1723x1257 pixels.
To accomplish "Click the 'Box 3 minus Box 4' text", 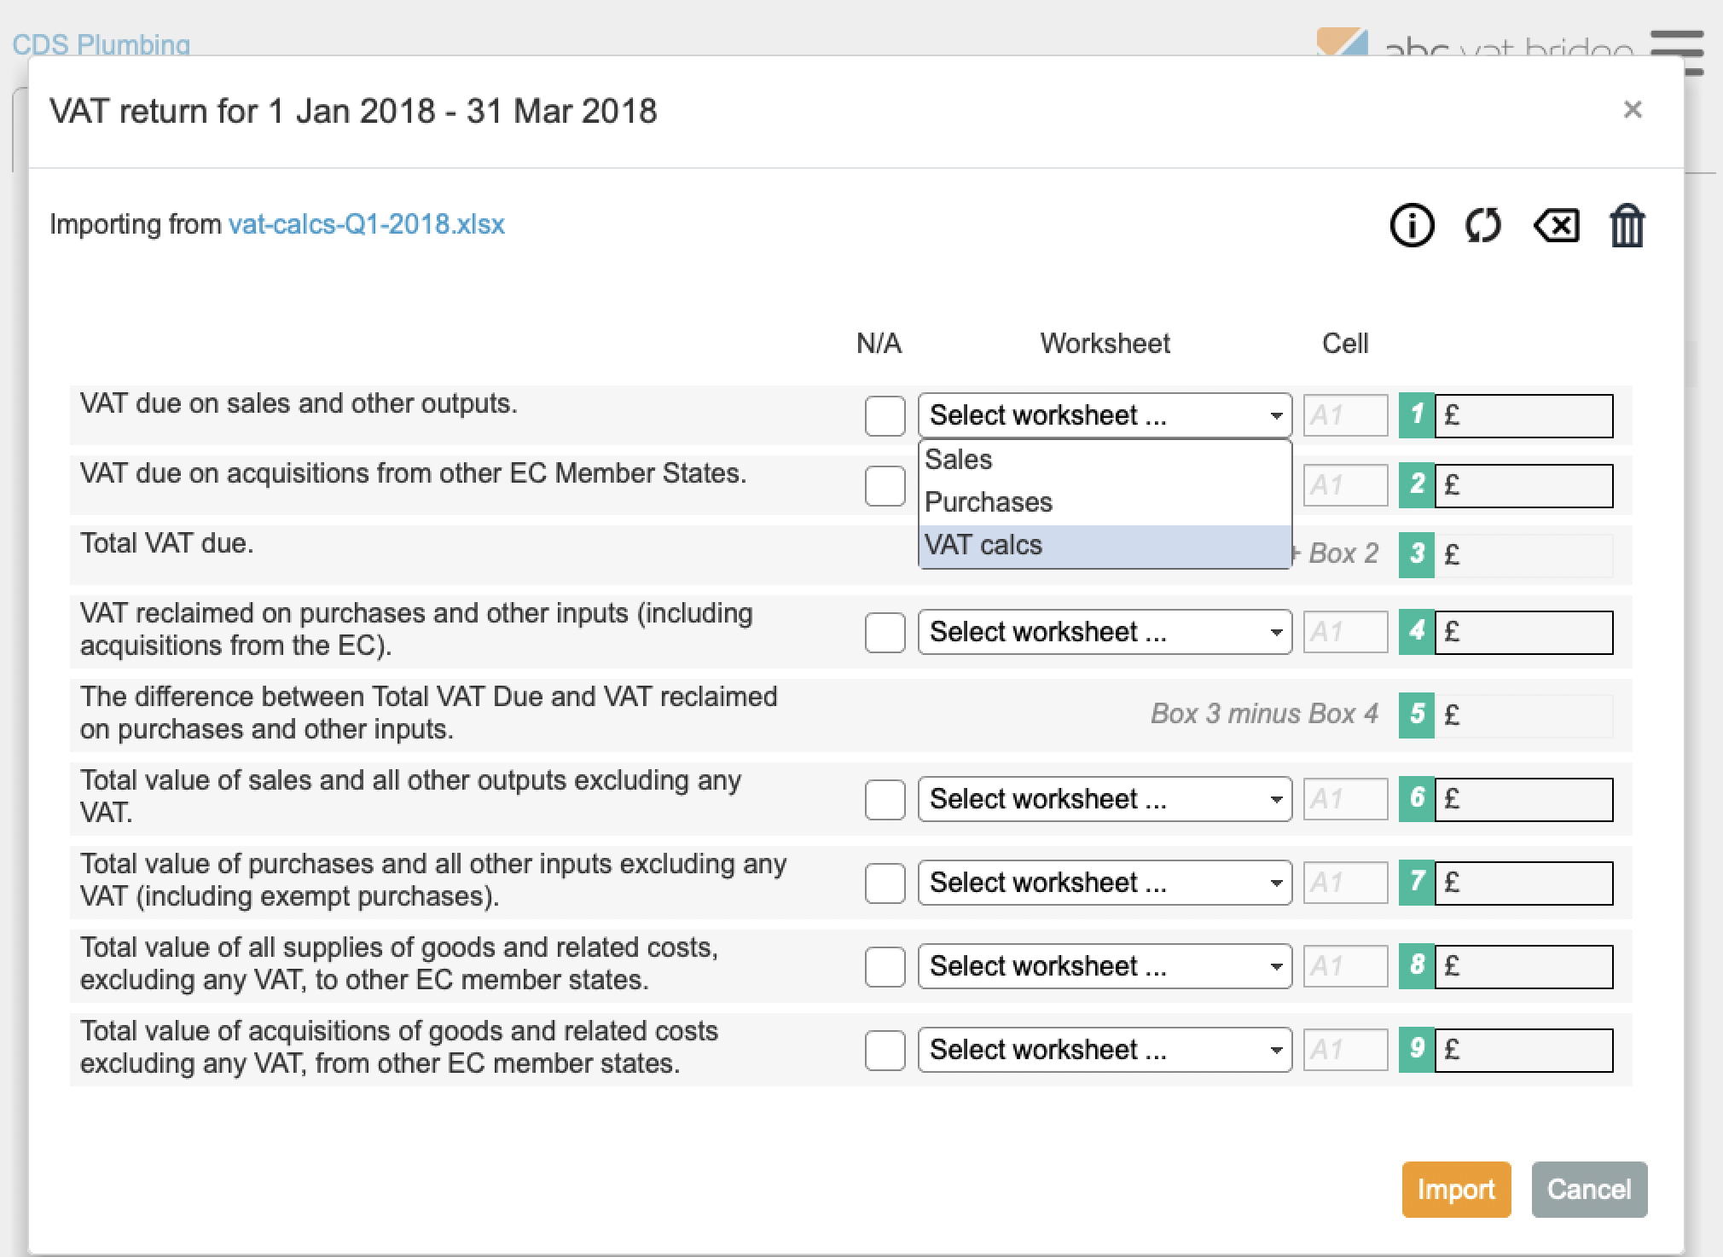I will tap(1264, 714).
